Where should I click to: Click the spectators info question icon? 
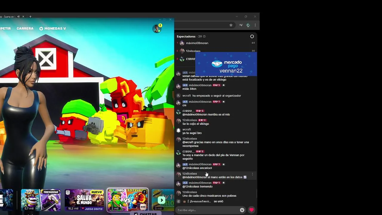204,36
